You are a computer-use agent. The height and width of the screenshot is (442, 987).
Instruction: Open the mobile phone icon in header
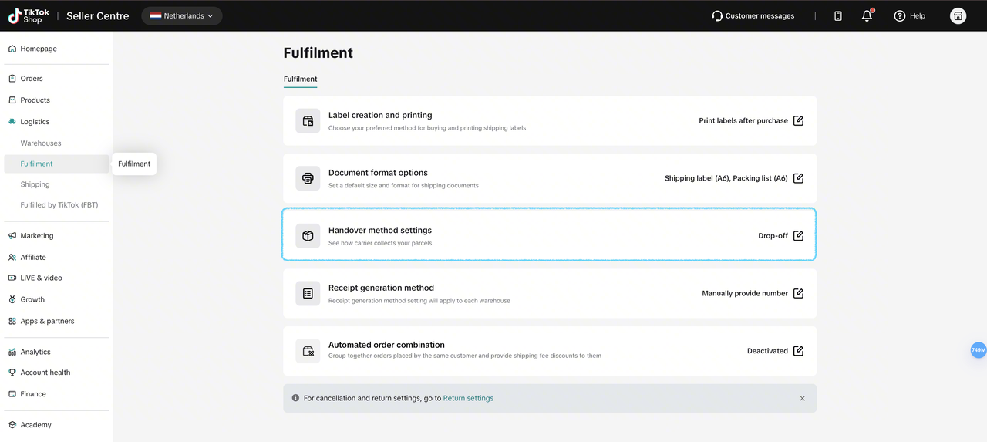(x=838, y=15)
